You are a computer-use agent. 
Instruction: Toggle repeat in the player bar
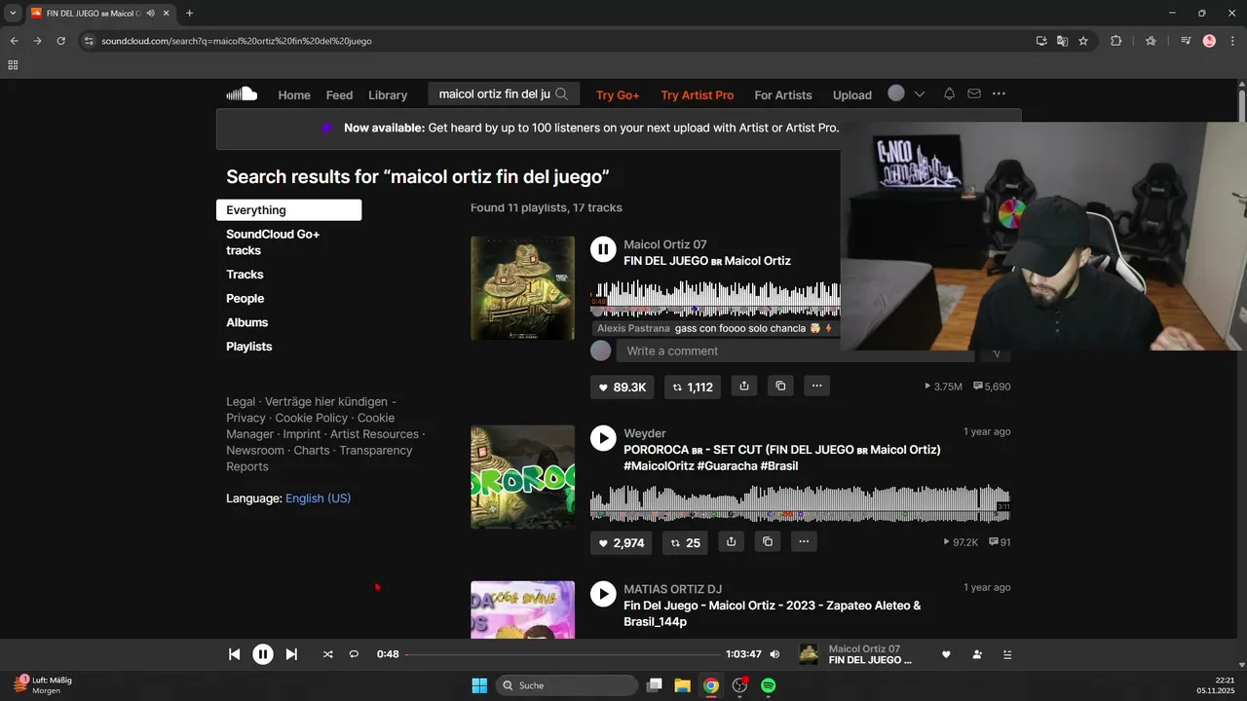coord(354,654)
